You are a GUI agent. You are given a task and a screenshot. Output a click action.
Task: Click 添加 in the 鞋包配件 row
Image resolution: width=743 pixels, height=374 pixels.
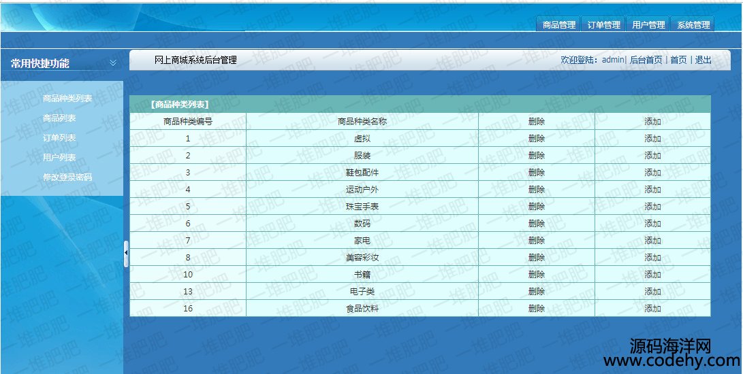pyautogui.click(x=652, y=173)
